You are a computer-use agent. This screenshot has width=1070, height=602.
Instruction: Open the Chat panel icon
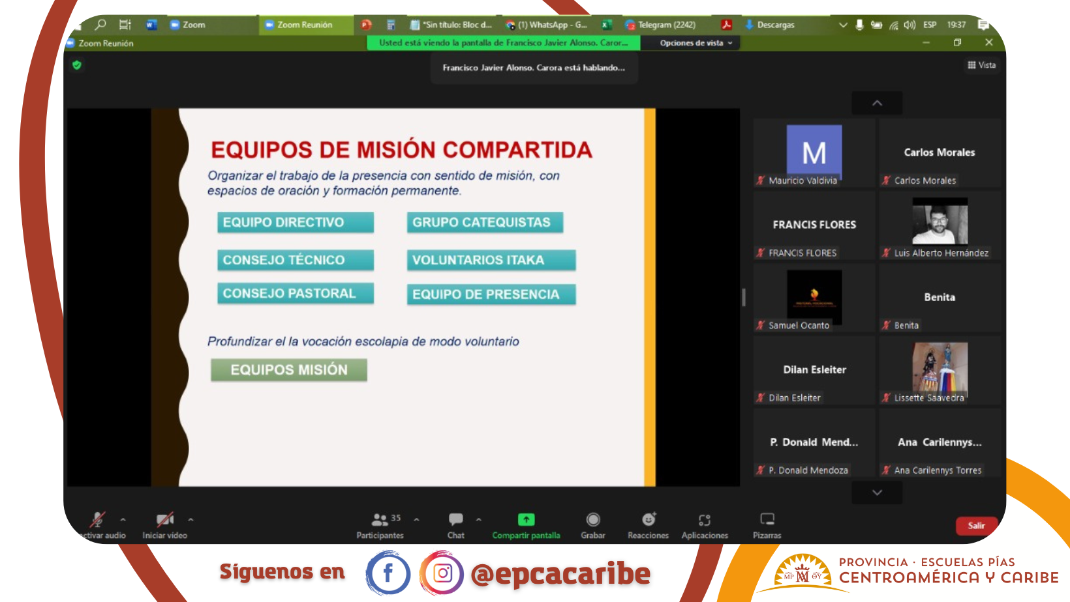[455, 520]
